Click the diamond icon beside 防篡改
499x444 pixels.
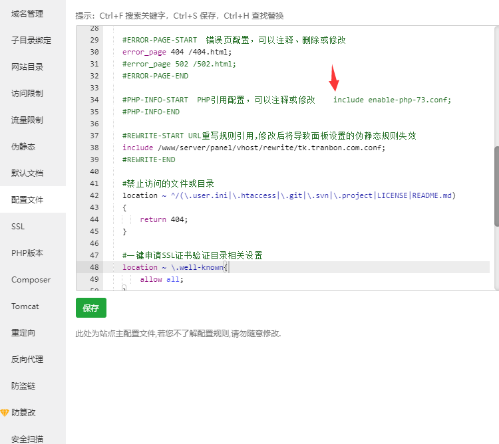[5, 413]
